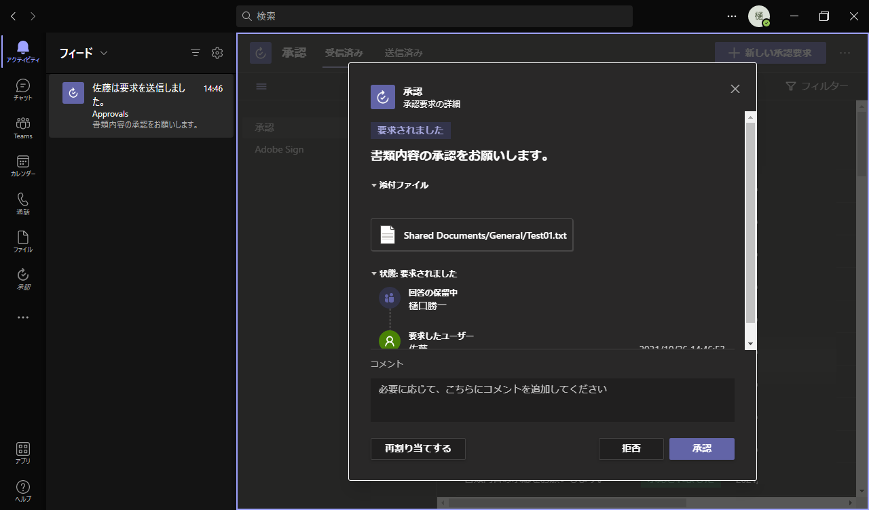Switch to the 受信済み tab
This screenshot has width=869, height=510.
(x=344, y=53)
